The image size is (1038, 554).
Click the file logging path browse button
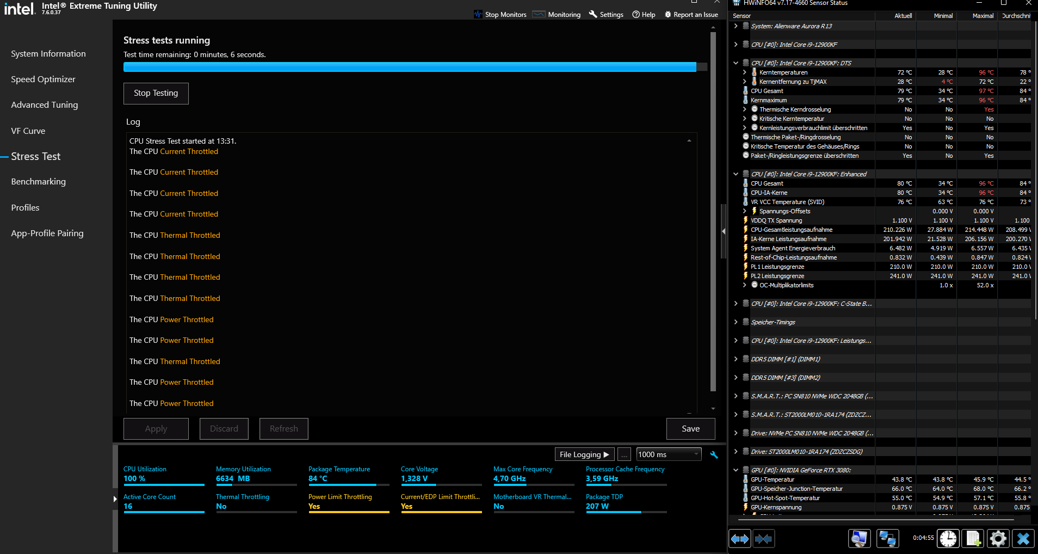[x=624, y=454]
